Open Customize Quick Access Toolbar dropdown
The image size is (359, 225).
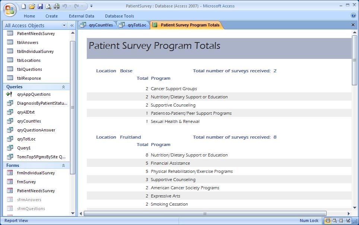92,6
